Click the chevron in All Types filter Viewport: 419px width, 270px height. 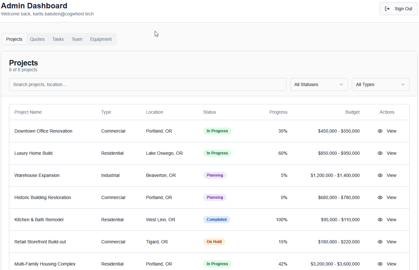pyautogui.click(x=403, y=84)
